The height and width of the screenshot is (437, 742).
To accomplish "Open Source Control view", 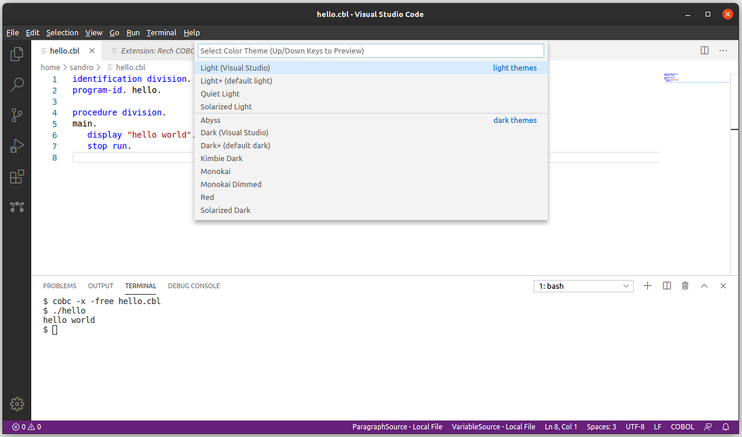I will [17, 115].
